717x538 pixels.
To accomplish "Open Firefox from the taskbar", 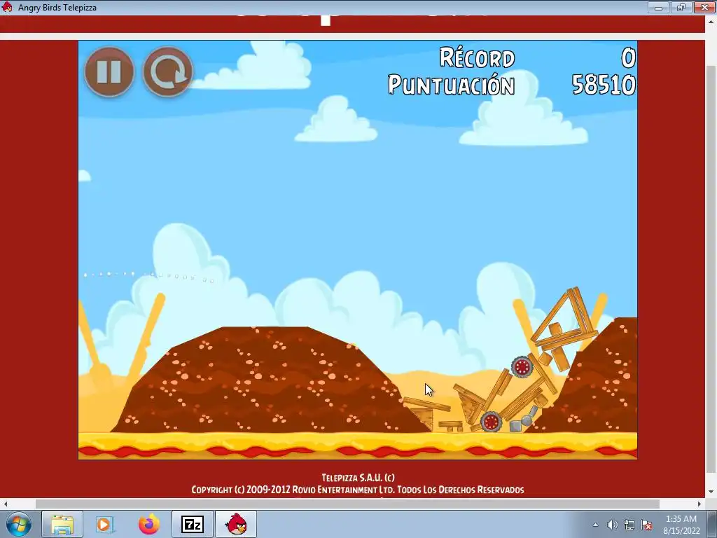I will 148,524.
